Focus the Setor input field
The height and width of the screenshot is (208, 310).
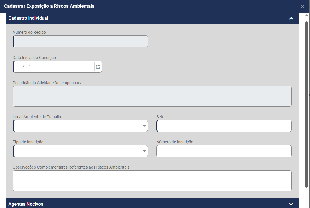(224, 126)
